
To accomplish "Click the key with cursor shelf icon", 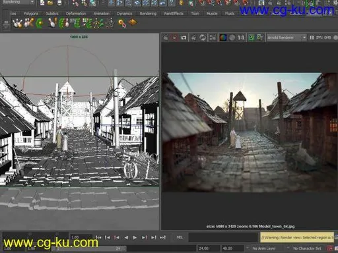I will coord(122,23).
